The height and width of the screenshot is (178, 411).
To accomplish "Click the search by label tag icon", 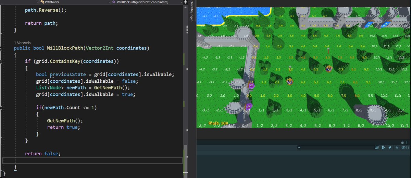I will point(389,147).
